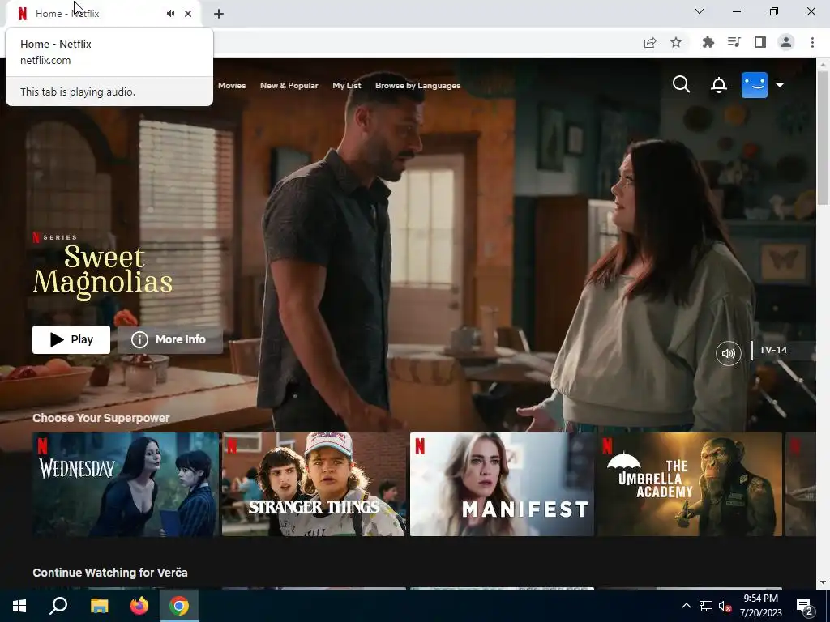Screen dimensions: 830x622
Task: Select The Umbrella Academy thumbnail
Action: coord(690,484)
